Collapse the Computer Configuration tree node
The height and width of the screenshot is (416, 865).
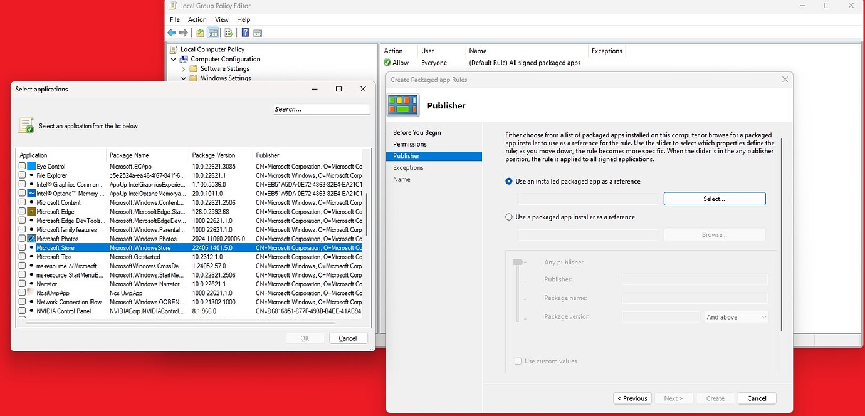point(174,59)
